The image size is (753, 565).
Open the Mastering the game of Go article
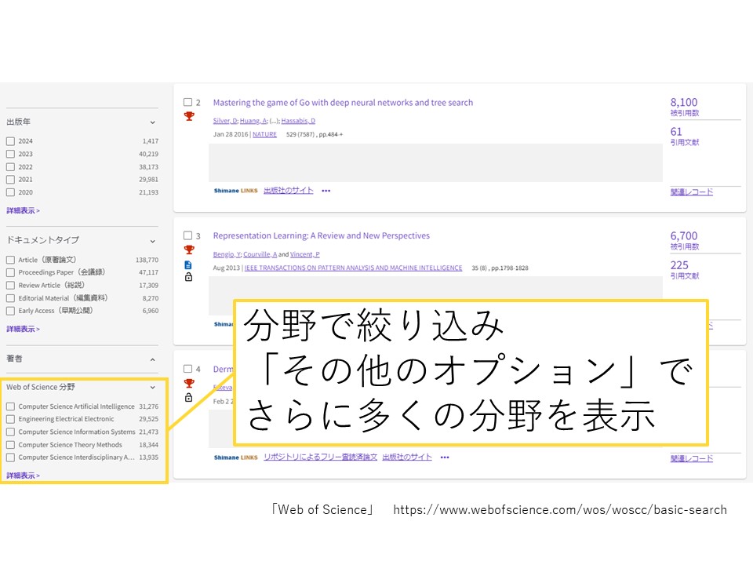pyautogui.click(x=343, y=102)
